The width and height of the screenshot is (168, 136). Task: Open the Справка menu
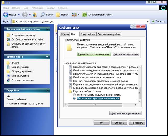click(x=63, y=8)
